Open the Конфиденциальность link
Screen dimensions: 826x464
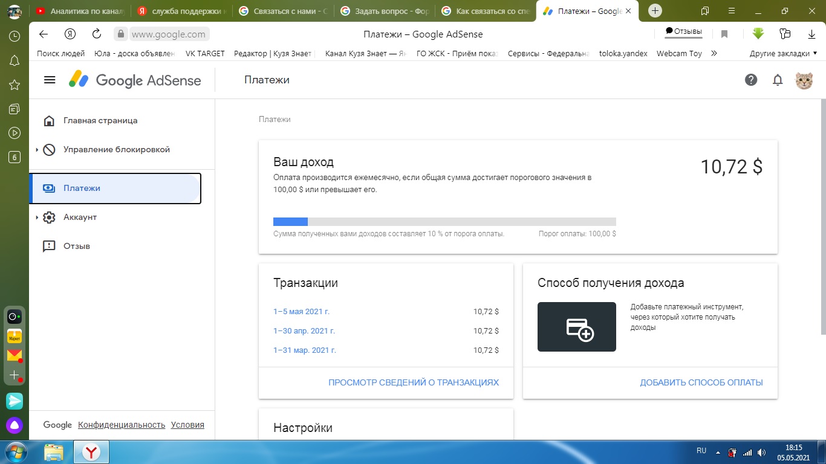(122, 425)
